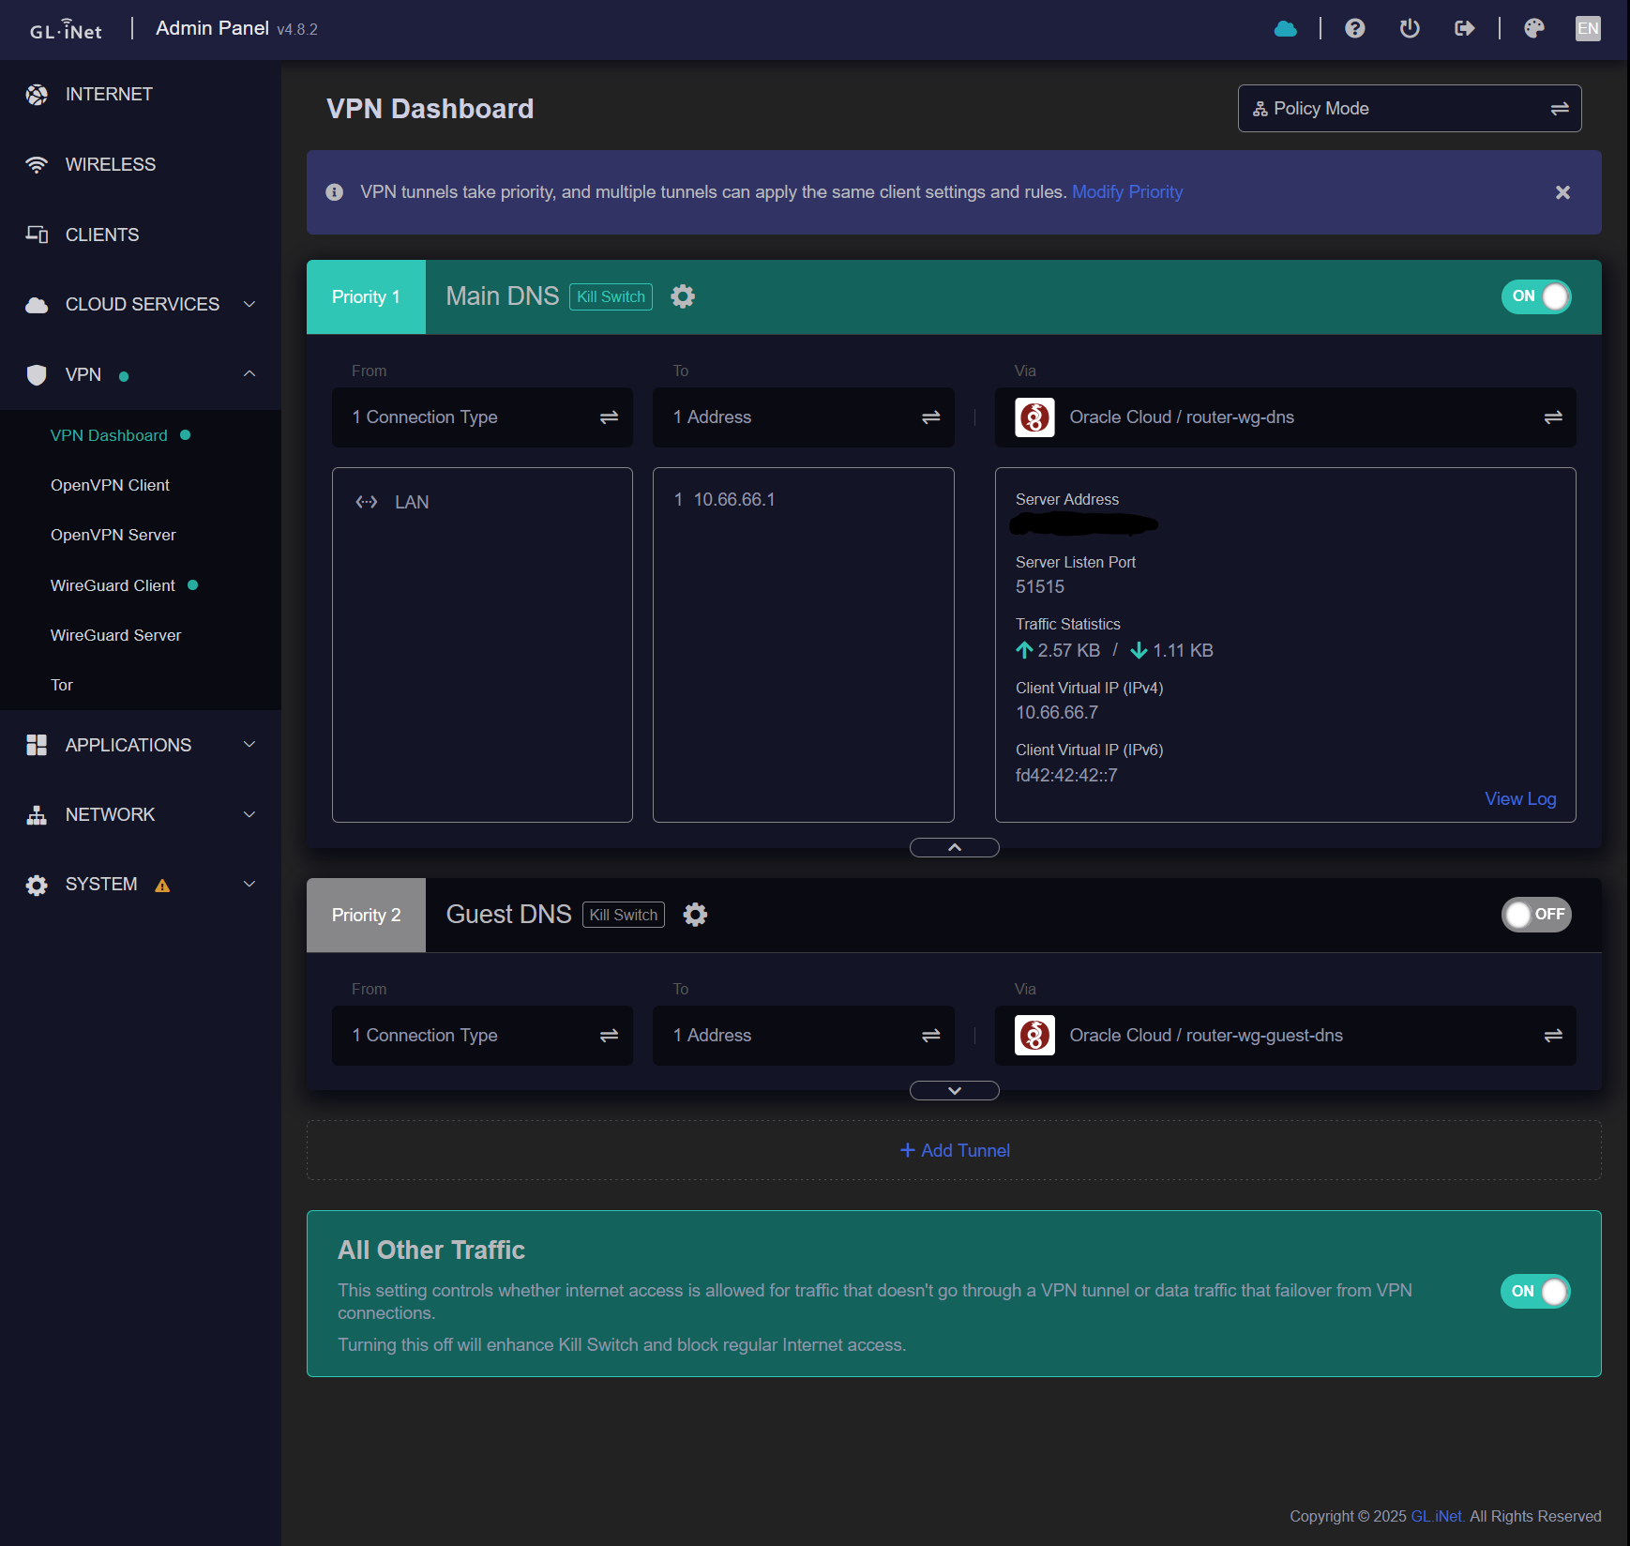Turn off the Main DNS tunnel
This screenshot has height=1546, width=1630.
click(1535, 297)
